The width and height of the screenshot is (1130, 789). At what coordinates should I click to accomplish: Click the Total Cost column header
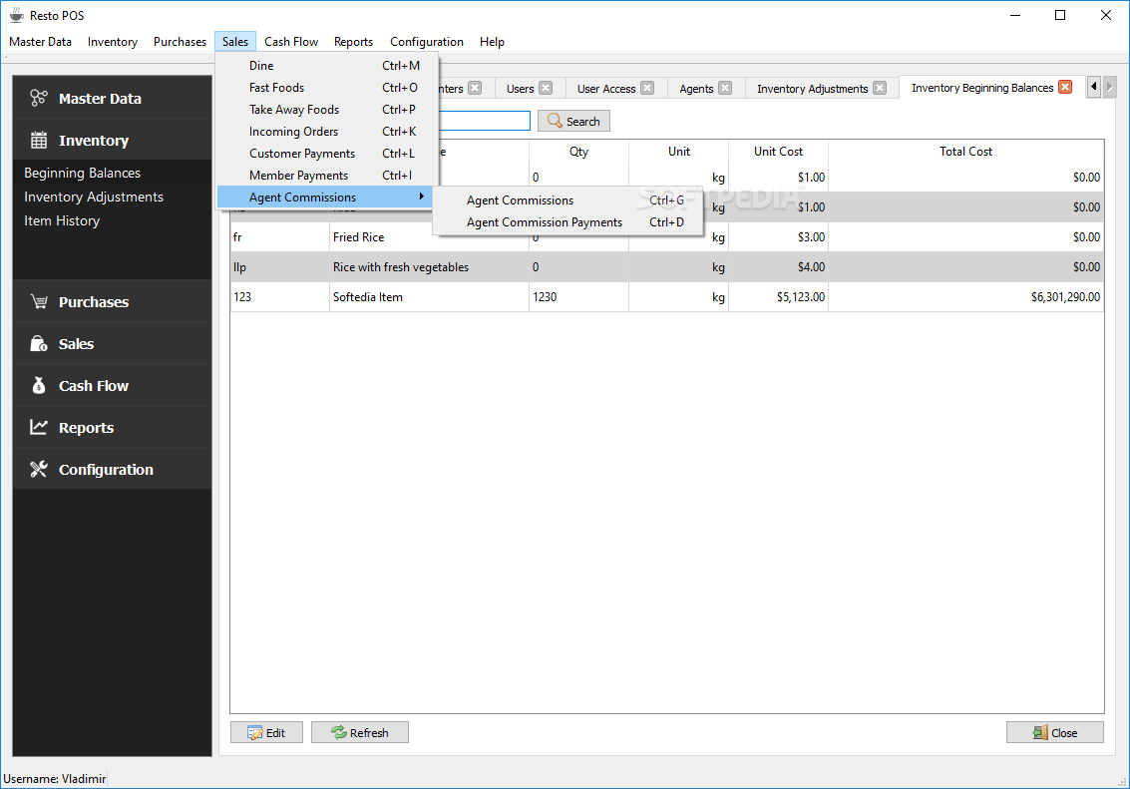click(x=965, y=152)
